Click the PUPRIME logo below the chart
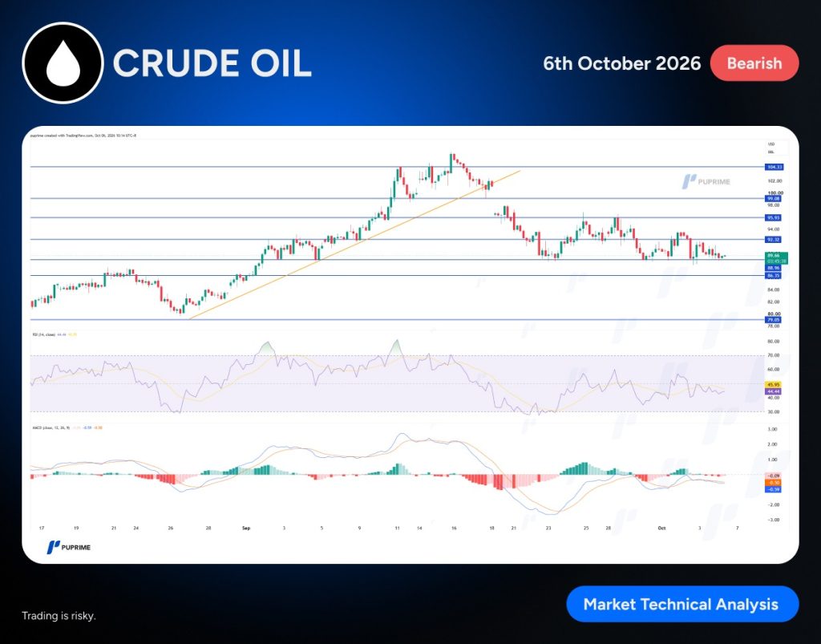This screenshot has width=821, height=644. [69, 547]
